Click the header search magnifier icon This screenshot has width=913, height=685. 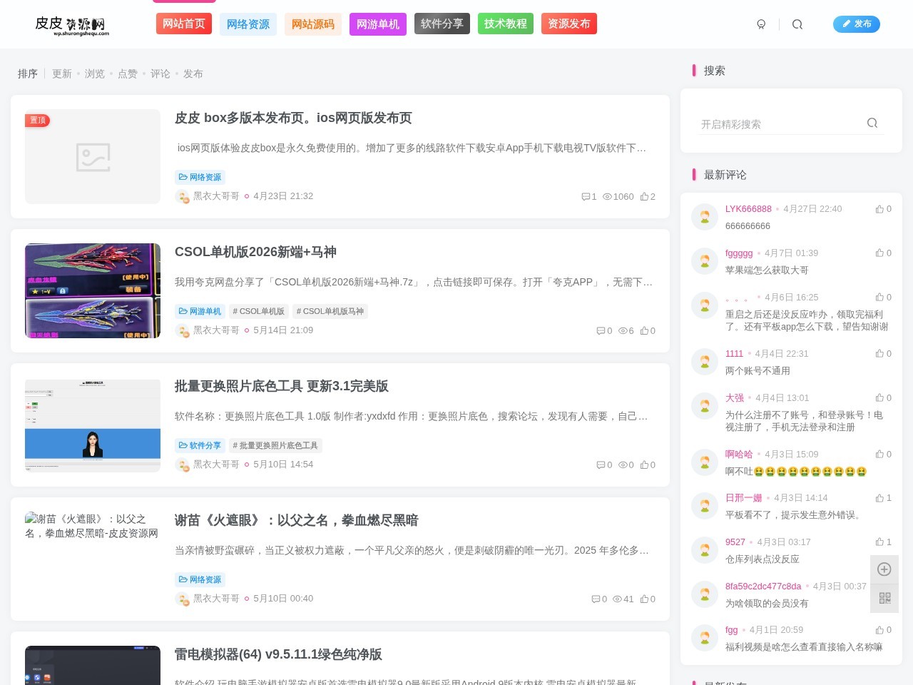(x=797, y=24)
